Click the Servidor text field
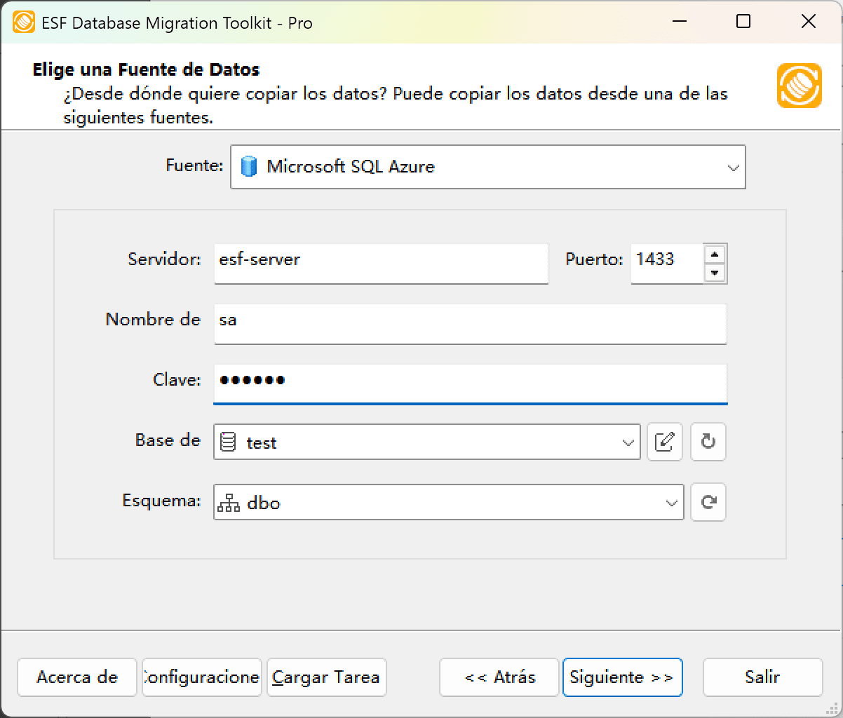Image resolution: width=843 pixels, height=718 pixels. coord(381,264)
